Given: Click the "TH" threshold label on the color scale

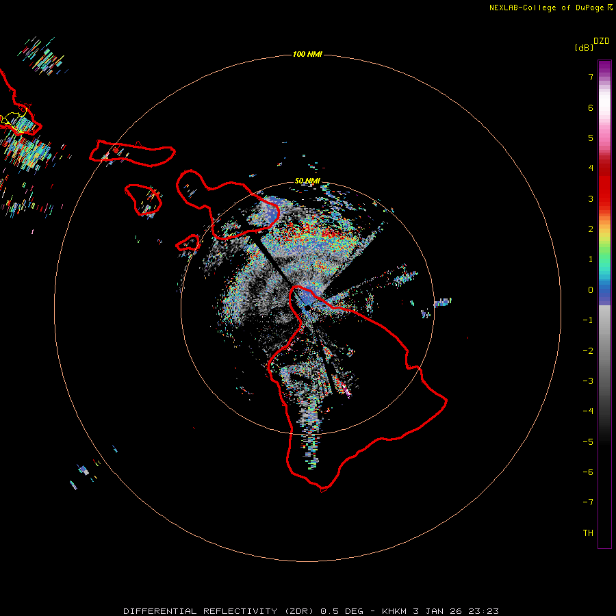Looking at the screenshot, I should point(588,533).
